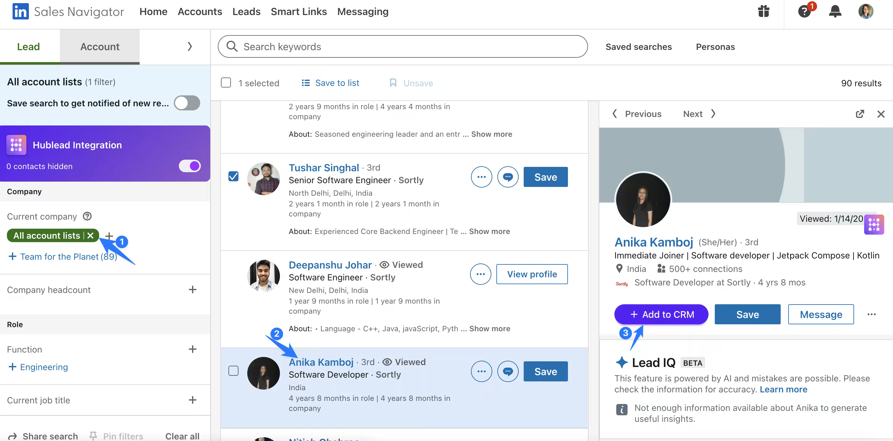The height and width of the screenshot is (441, 893).
Task: Click the Current company help icon
Action: point(87,216)
